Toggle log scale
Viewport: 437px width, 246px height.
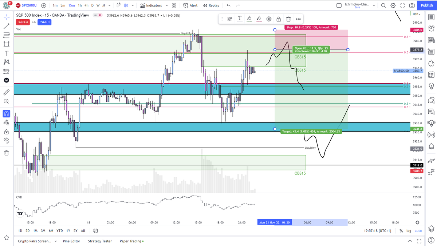(x=409, y=231)
